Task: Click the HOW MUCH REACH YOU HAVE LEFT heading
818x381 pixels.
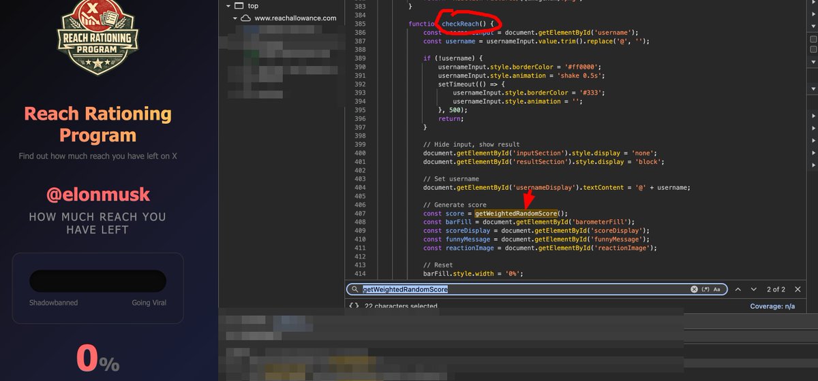Action: (97, 223)
